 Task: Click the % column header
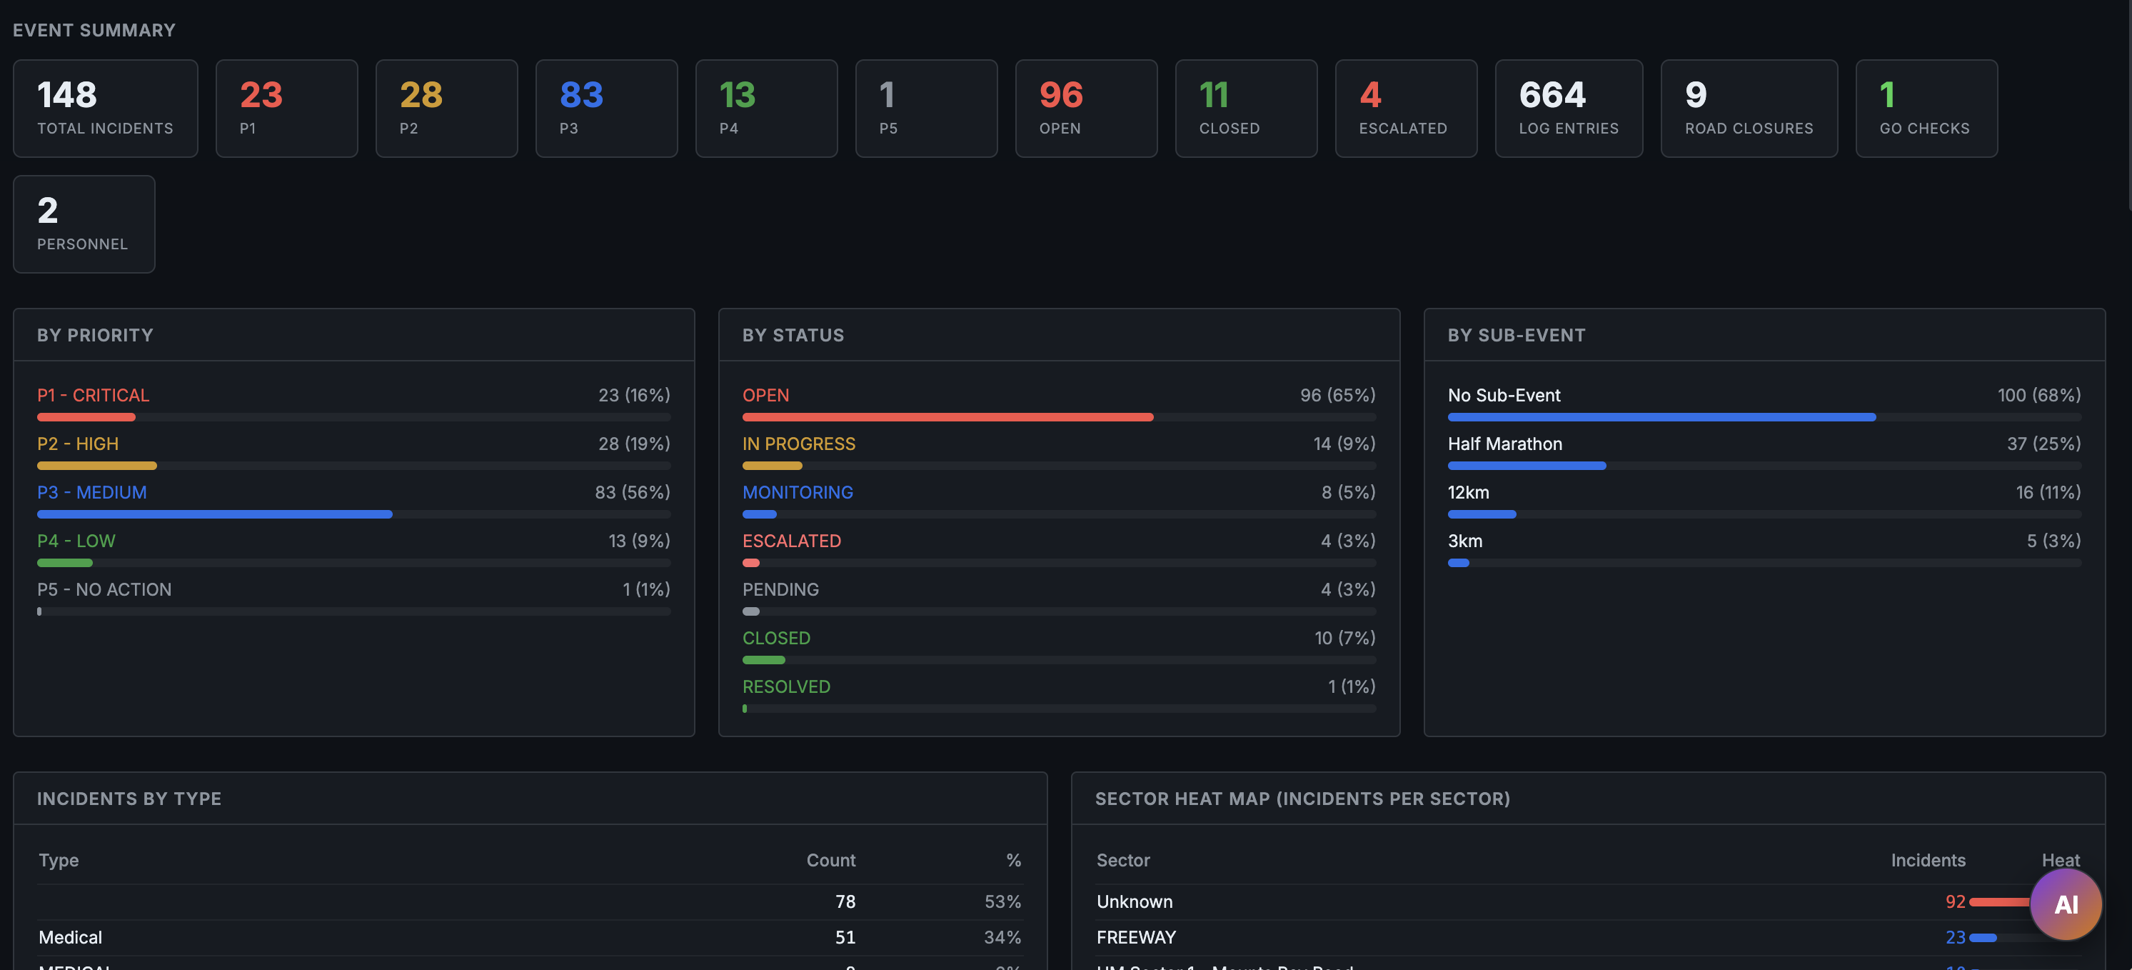(1013, 860)
